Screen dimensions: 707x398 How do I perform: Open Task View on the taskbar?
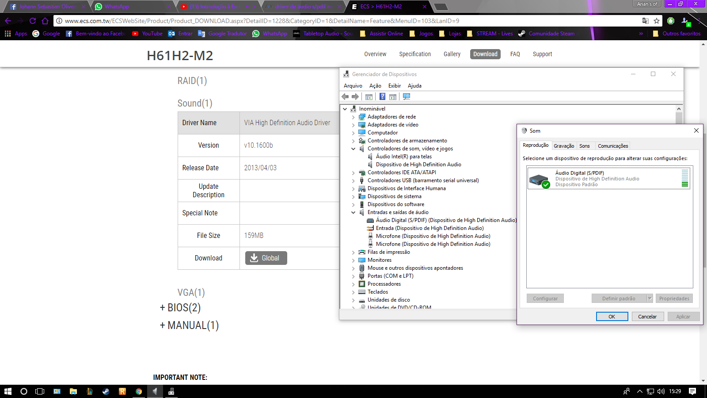40,391
